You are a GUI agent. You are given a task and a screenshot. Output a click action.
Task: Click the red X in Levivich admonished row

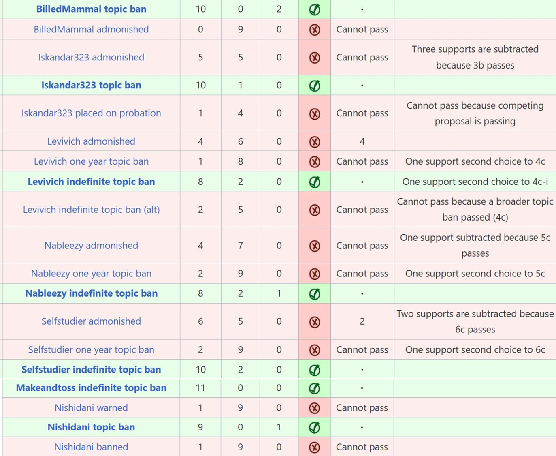click(315, 142)
